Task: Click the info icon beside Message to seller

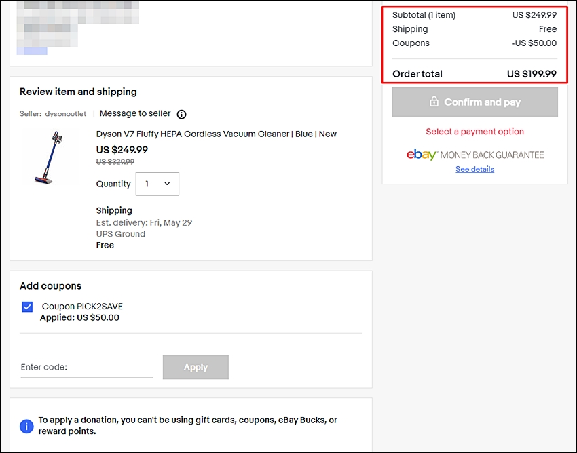Action: [x=181, y=115]
